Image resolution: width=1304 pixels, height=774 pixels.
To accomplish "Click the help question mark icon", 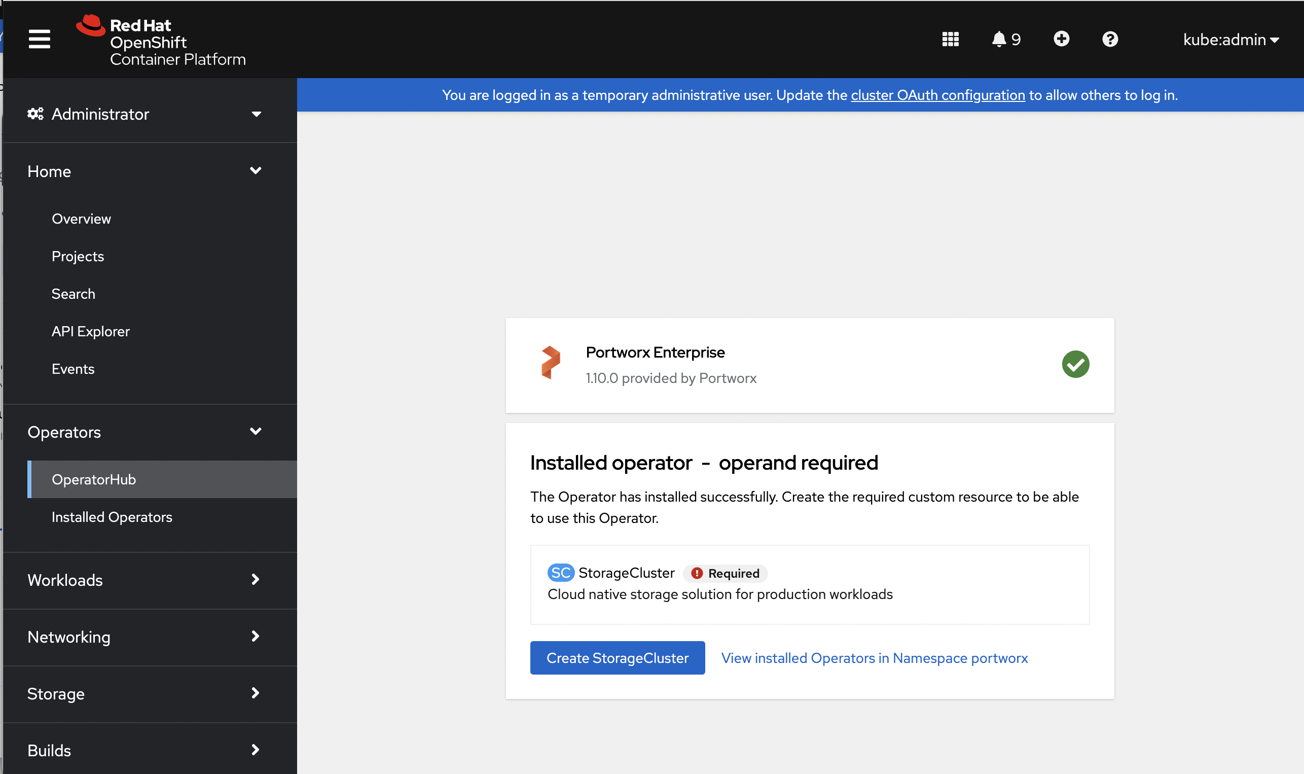I will tap(1111, 40).
